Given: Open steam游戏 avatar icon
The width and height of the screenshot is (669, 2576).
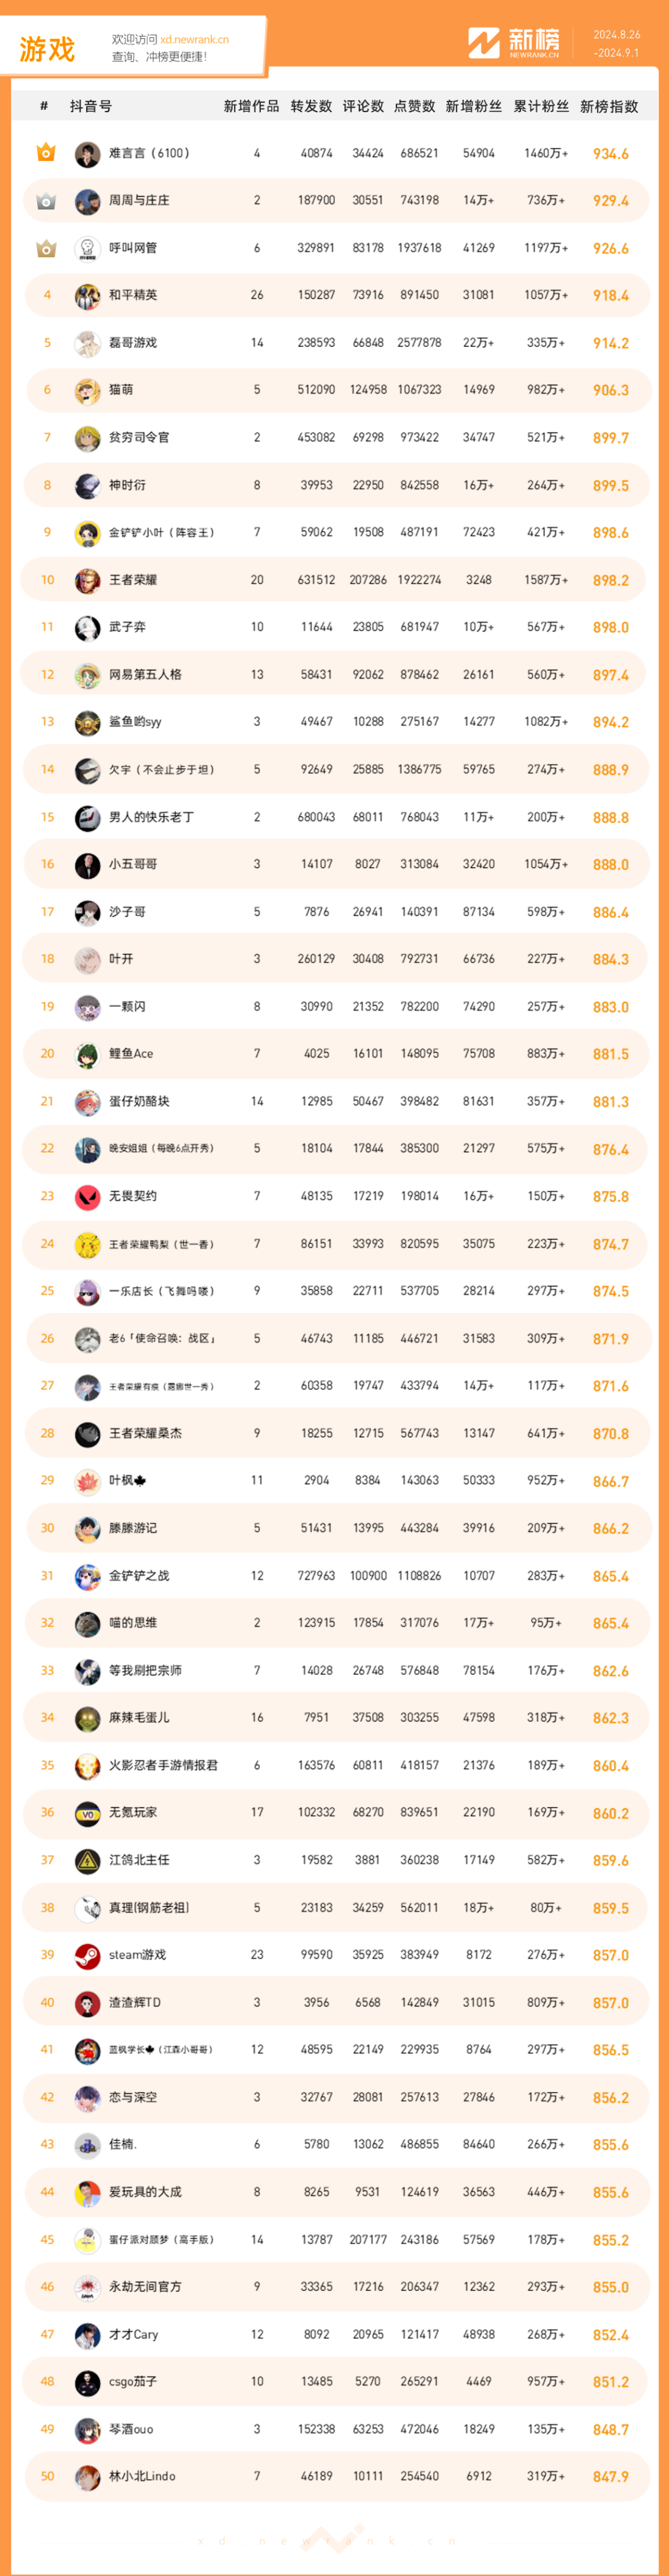Looking at the screenshot, I should 87,1955.
